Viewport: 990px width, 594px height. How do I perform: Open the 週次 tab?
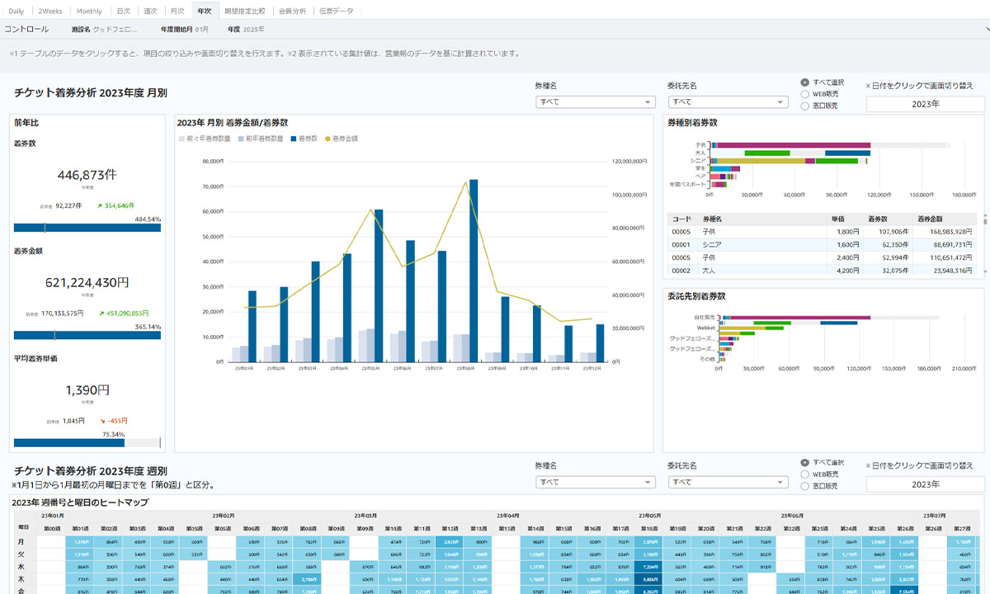click(150, 11)
